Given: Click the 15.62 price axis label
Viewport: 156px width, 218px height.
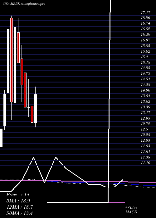Looking at the screenshot, I should coord(145,51).
